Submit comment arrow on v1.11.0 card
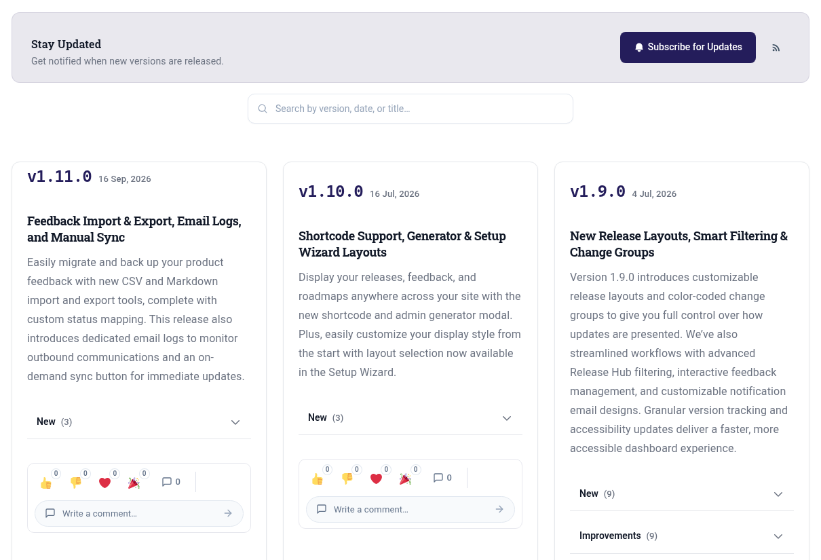Screen dimensions: 821x560 click(228, 513)
